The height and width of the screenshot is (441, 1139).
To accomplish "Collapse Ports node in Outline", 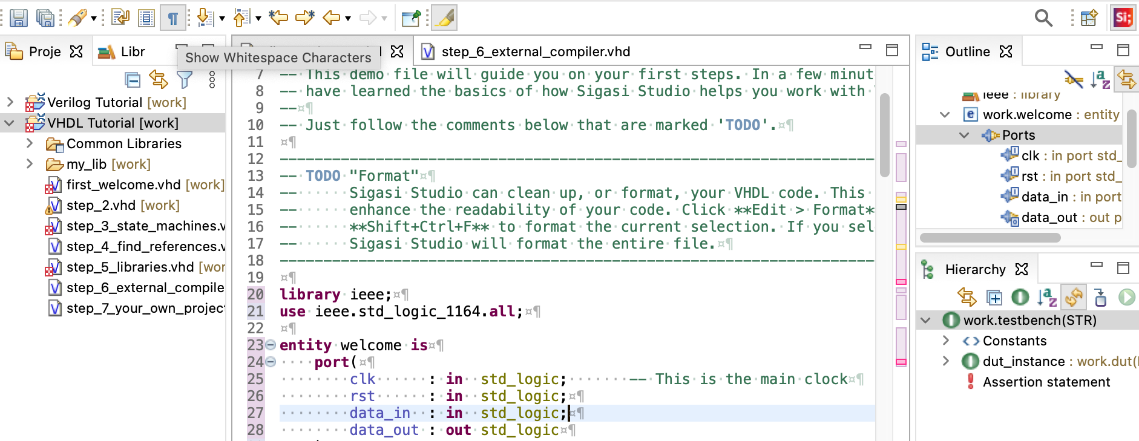I will click(x=965, y=135).
